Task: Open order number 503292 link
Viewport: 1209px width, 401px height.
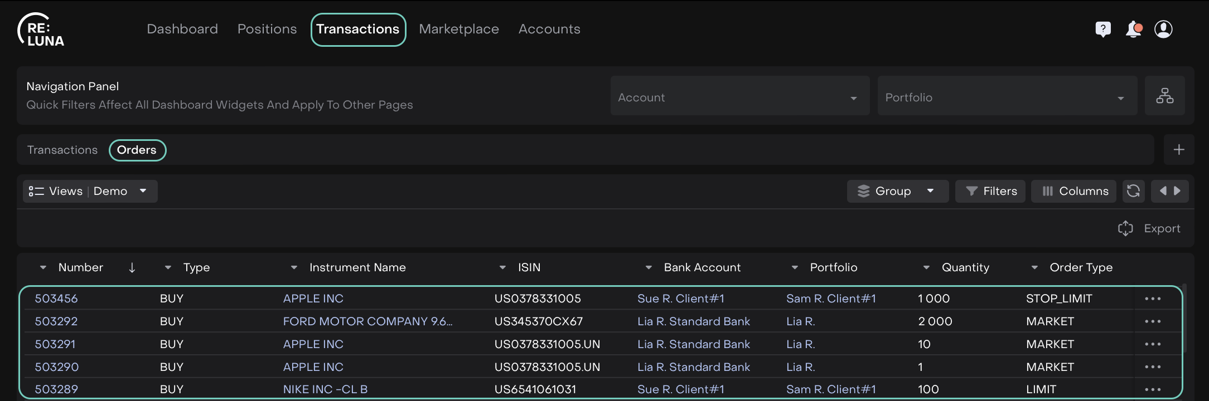Action: point(56,321)
